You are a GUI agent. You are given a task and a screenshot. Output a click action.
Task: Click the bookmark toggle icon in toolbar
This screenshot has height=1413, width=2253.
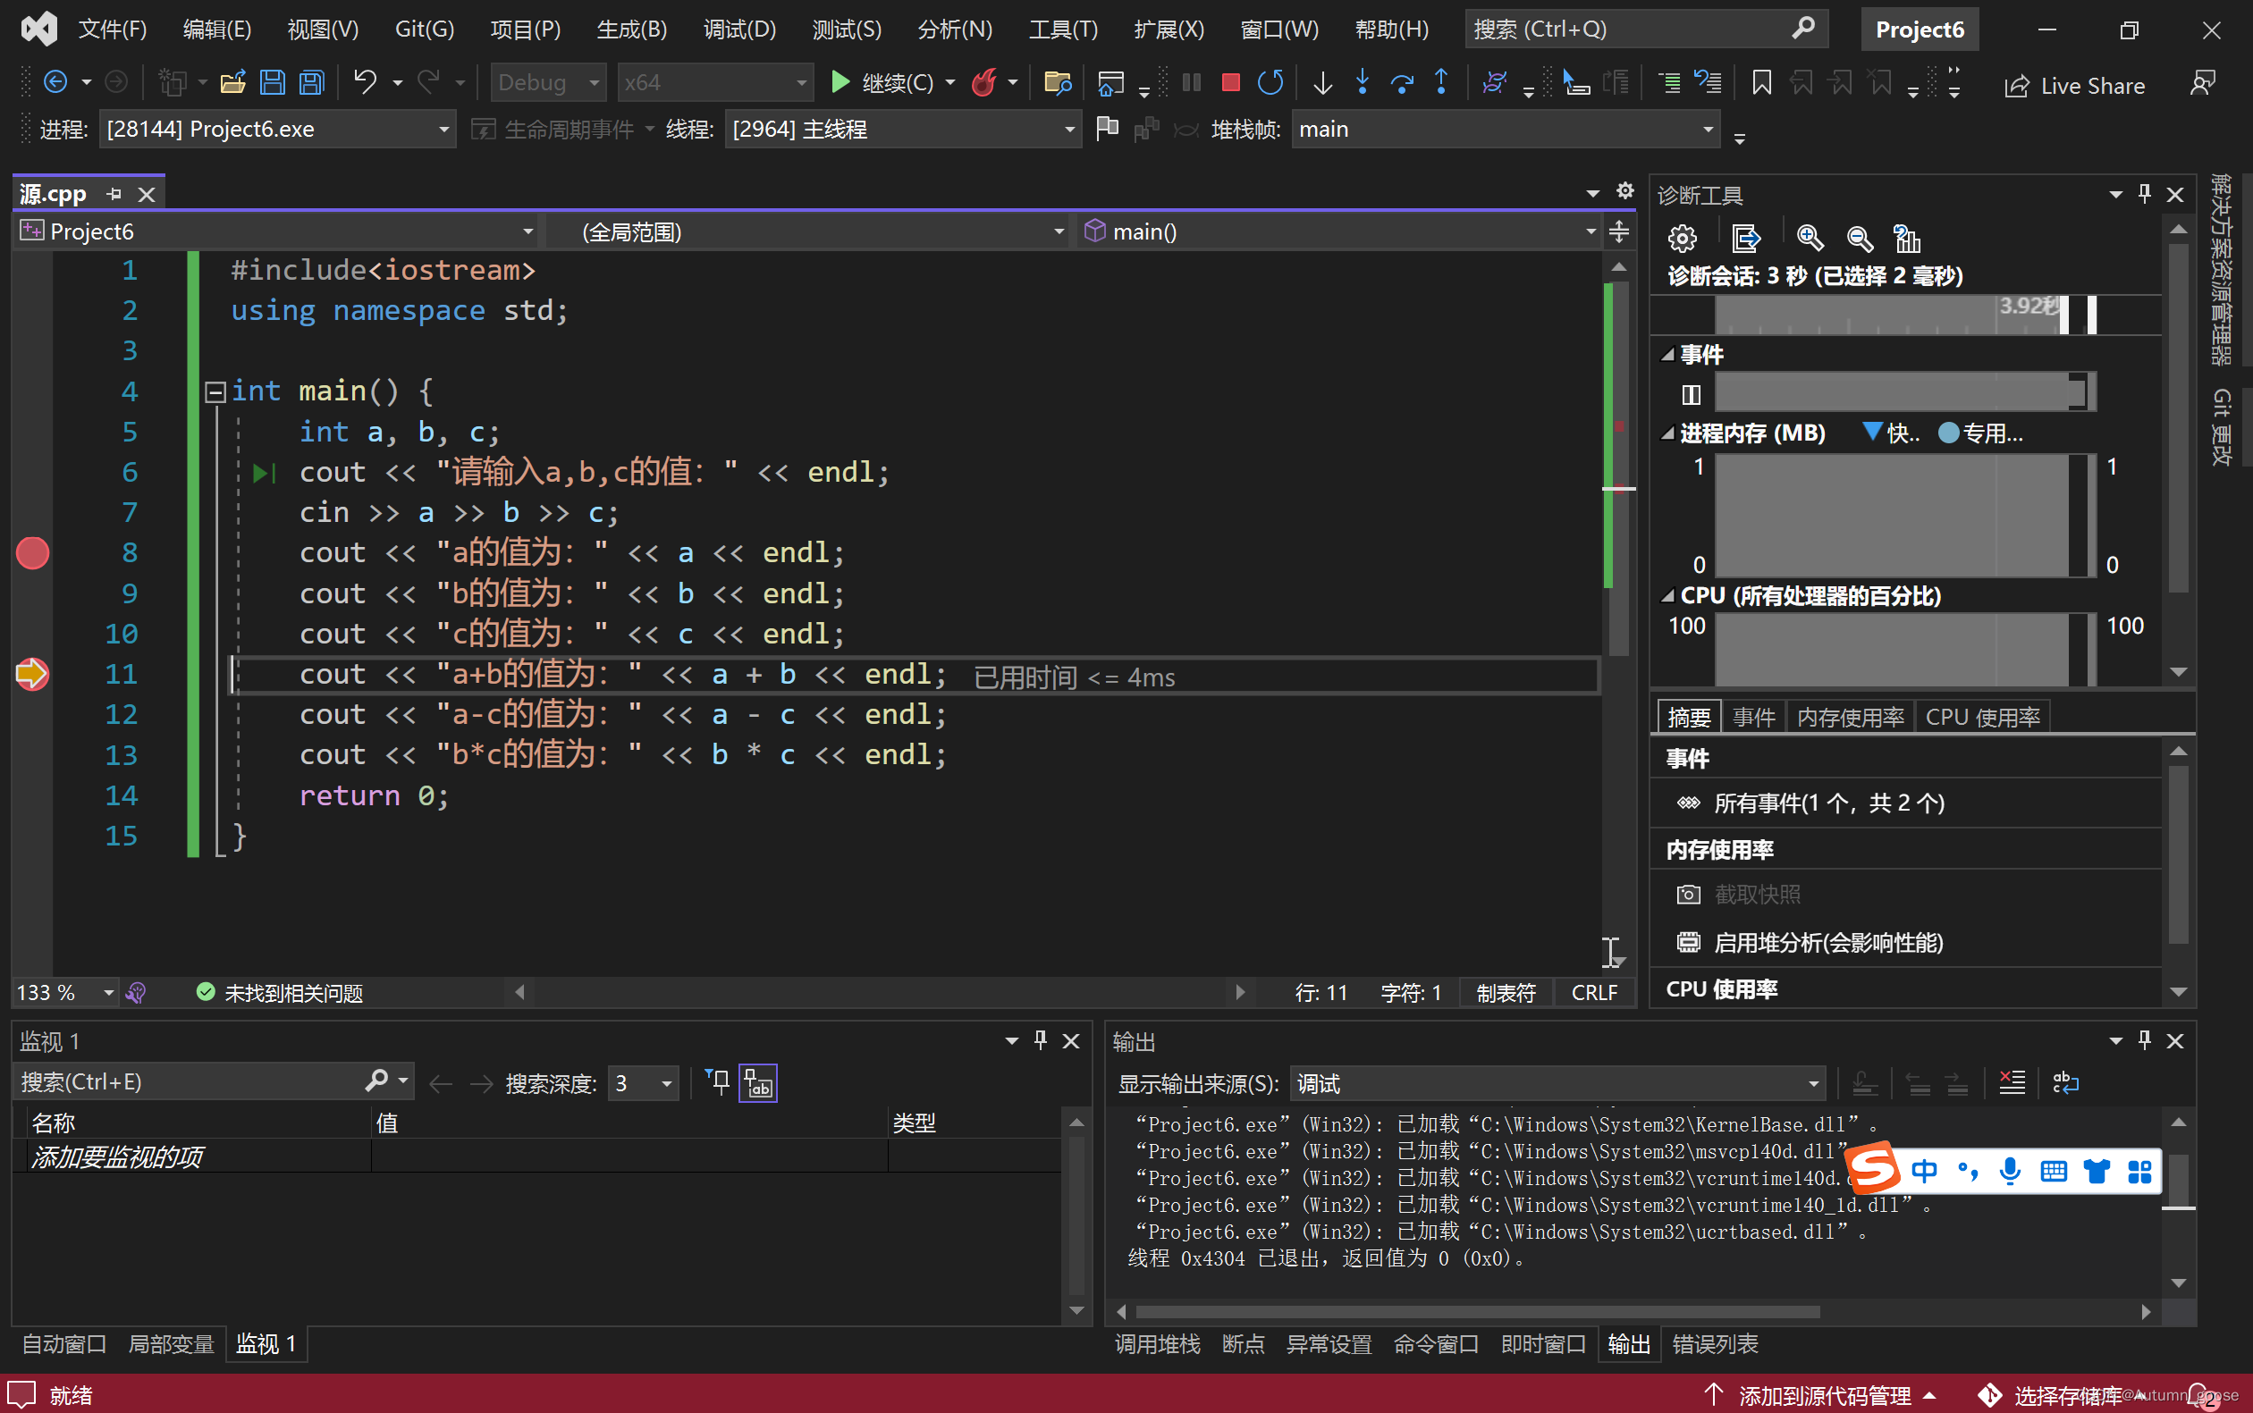click(1761, 83)
